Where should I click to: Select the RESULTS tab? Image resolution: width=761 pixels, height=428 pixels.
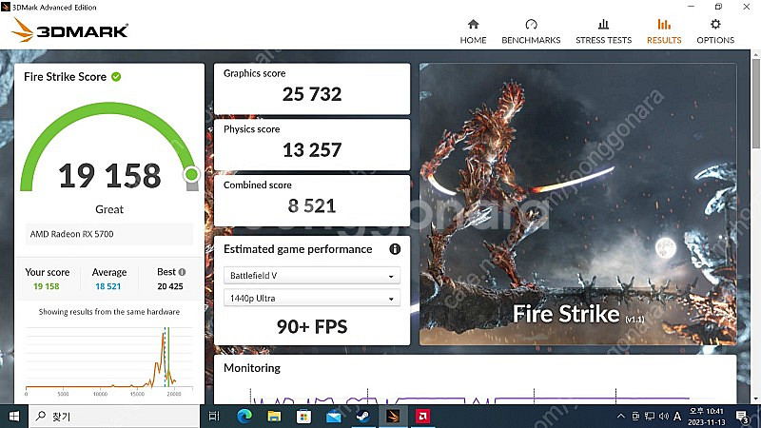pyautogui.click(x=664, y=31)
